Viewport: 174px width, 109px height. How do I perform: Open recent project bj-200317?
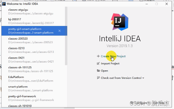[33, 21]
